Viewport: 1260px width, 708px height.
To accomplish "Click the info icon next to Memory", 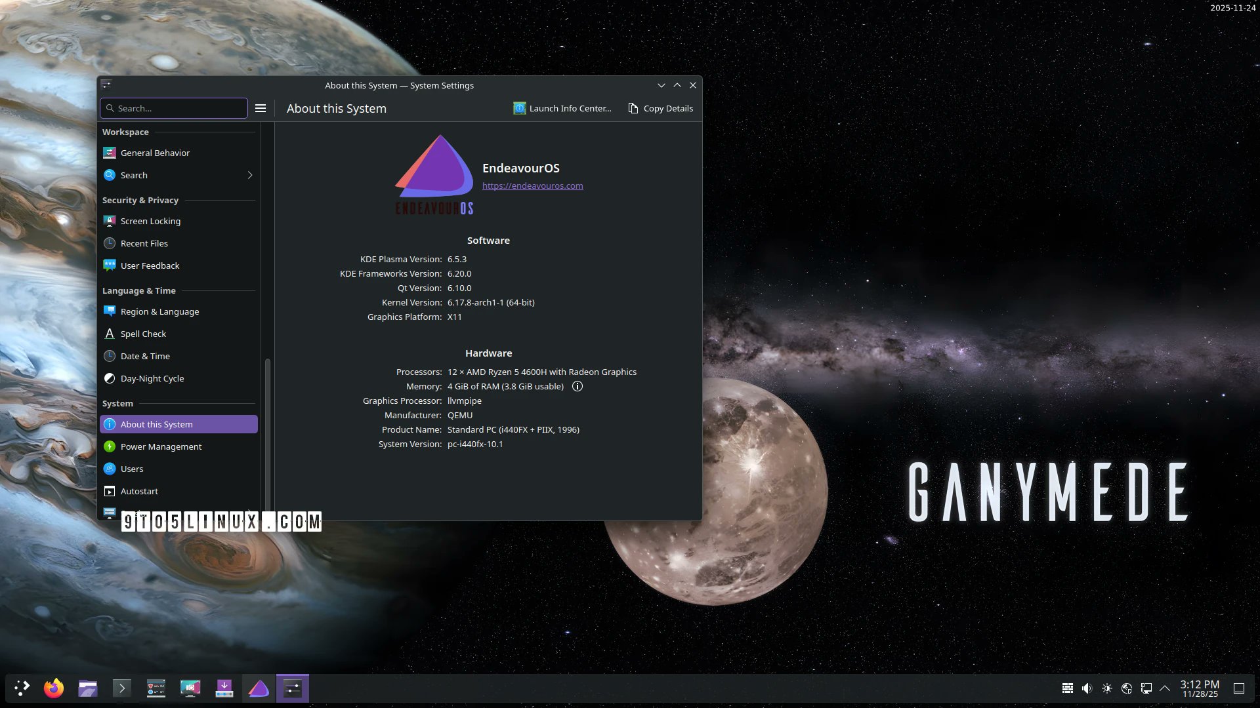I will pos(577,386).
